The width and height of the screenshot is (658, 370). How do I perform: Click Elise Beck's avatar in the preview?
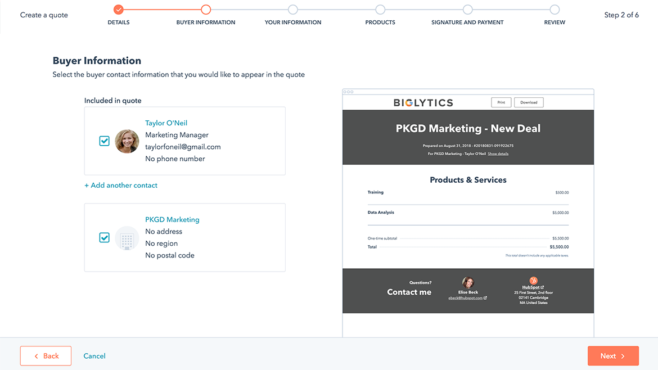tap(468, 283)
